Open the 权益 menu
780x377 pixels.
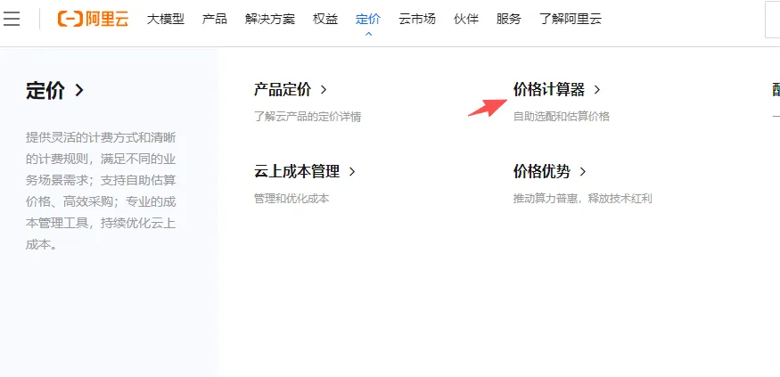click(325, 20)
